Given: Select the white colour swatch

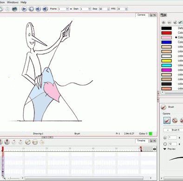Looking at the screenshot, I should (x=166, y=56).
